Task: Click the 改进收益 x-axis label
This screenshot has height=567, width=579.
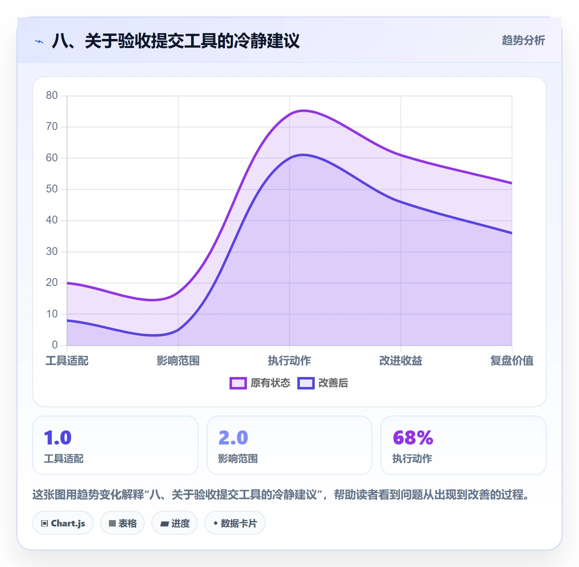Action: click(x=401, y=361)
